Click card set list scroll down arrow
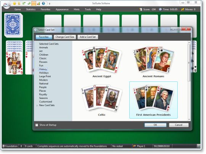This screenshot has height=154, width=206. pos(189,119)
